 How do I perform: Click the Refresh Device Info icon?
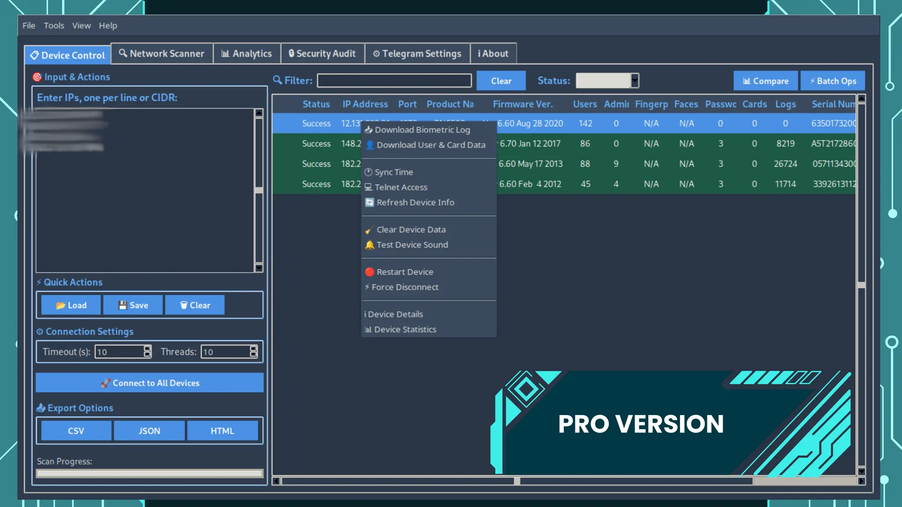click(x=370, y=202)
